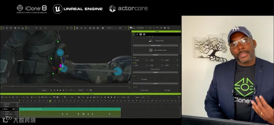274x125 pixels.
Task: Click the Move Z stepper arrows
Action: coord(177,60)
